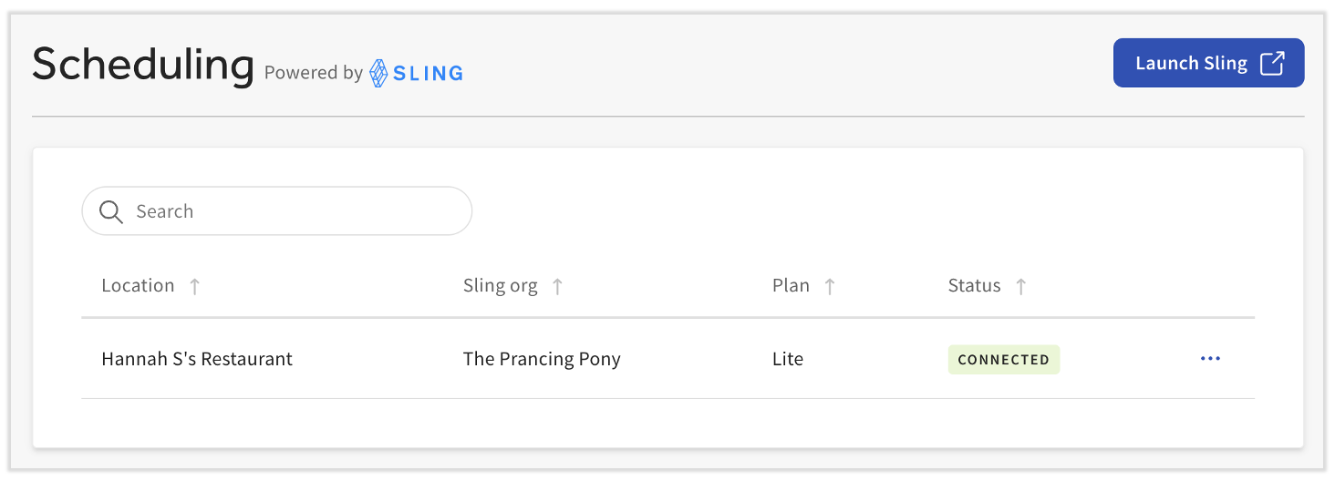Viewport: 1335px width, 481px height.
Task: Toggle the sort arrow beside Sling org
Action: 557,286
